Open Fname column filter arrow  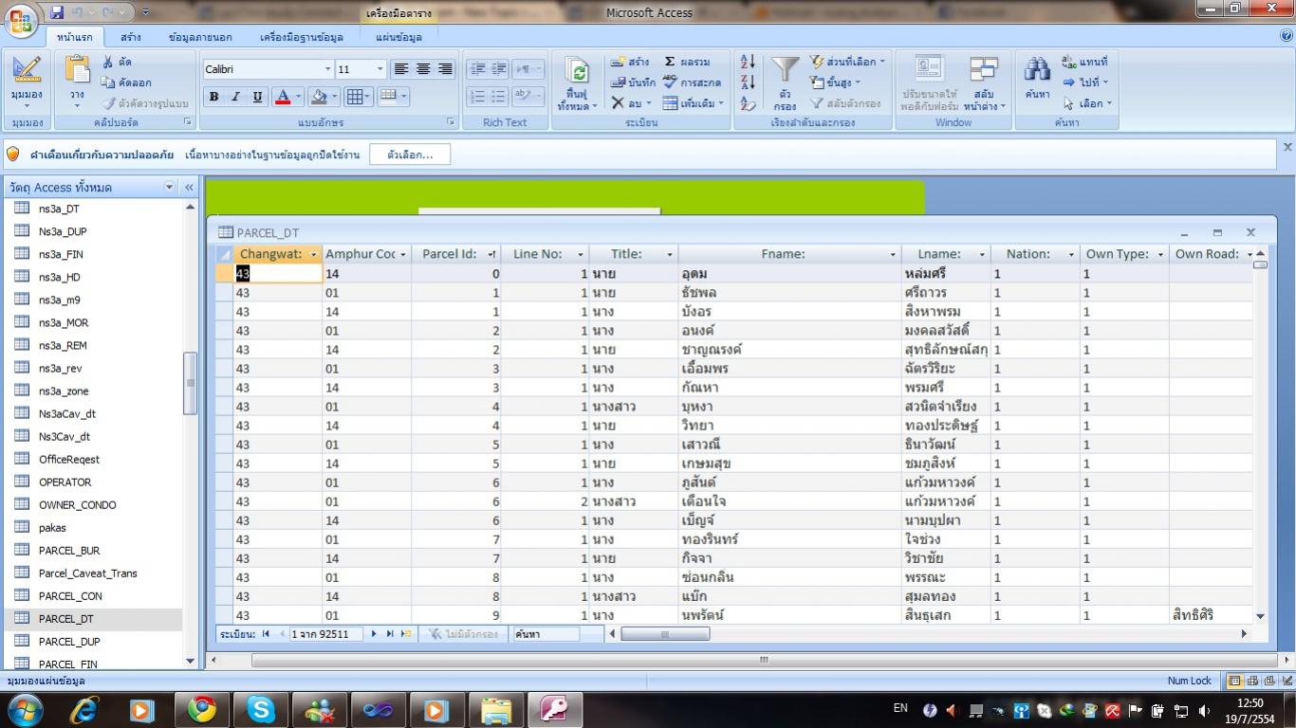coord(893,254)
